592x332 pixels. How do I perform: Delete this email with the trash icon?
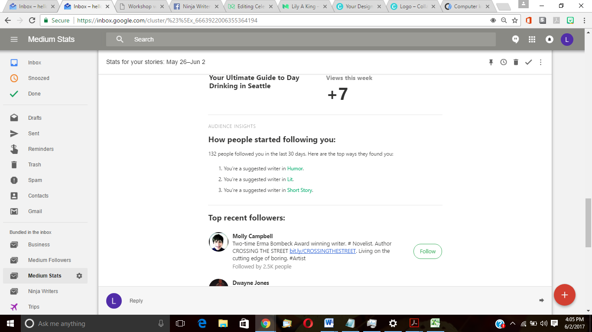pos(516,62)
